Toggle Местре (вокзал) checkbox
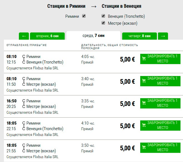This screenshot has width=183, height=162. click(103, 23)
